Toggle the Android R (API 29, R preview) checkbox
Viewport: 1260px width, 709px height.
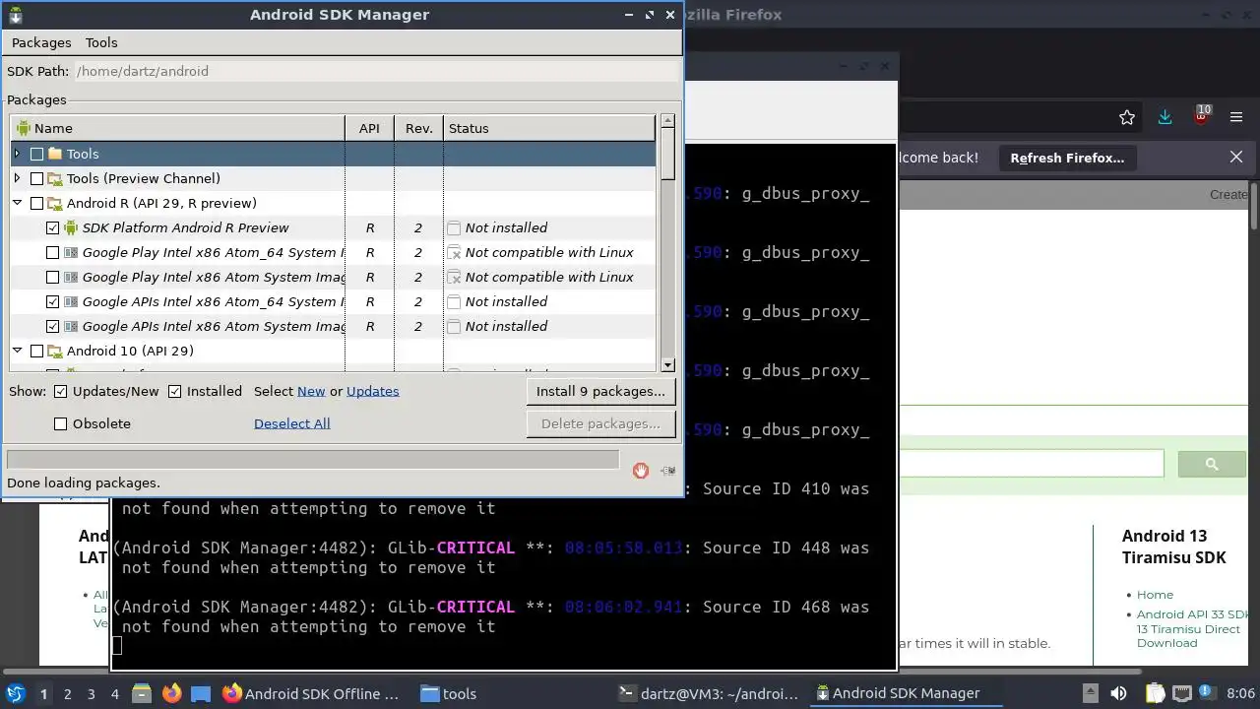[x=37, y=203]
